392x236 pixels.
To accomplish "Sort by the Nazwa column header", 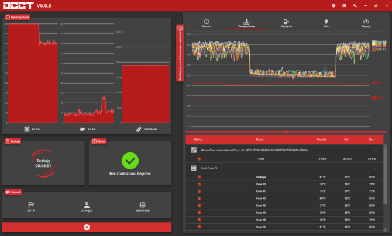I will coord(260,140).
